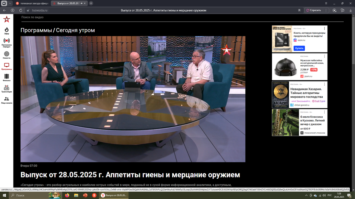Expand the tab list dropdown arrow
355x199 pixels.
pos(10,4)
